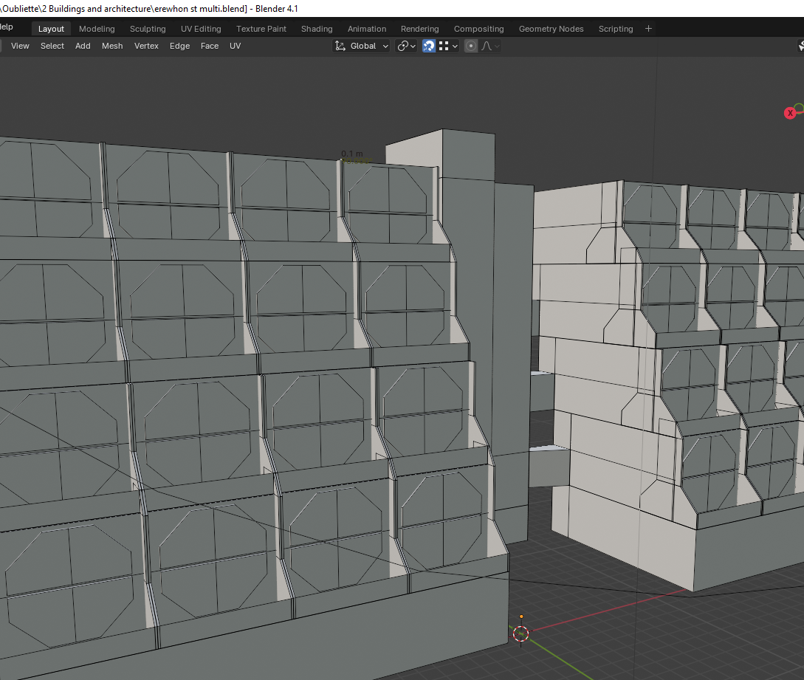
Task: Switch to the Modeling workspace tab
Action: [97, 29]
